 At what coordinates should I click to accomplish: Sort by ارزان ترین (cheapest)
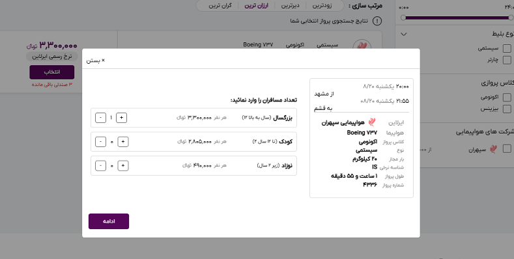tap(256, 6)
